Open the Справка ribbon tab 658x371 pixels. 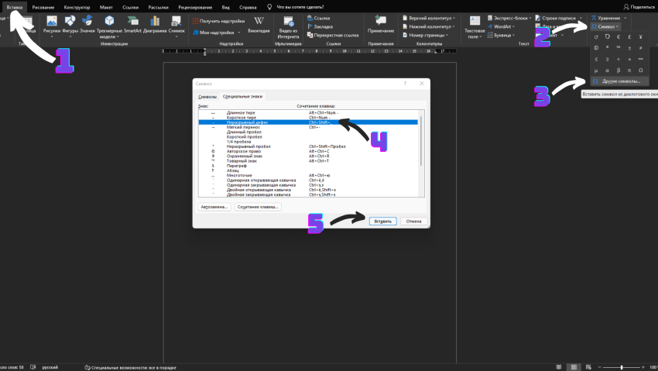[248, 7]
